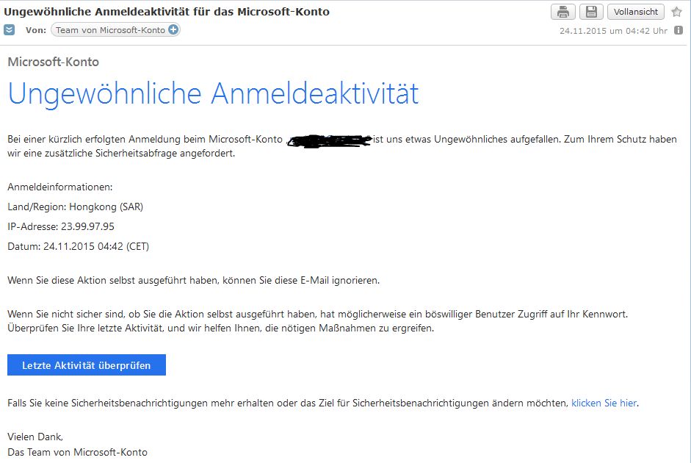Click the 'Anmeldeinformationen:' label
The width and height of the screenshot is (691, 463).
click(60, 187)
